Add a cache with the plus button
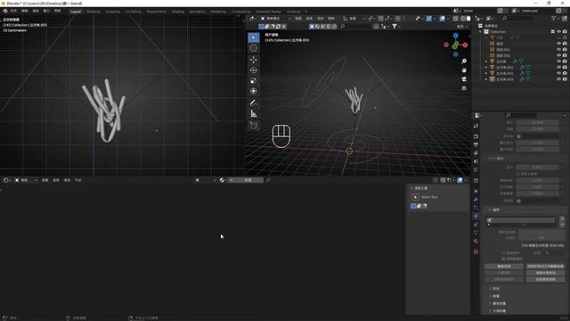 (x=562, y=218)
